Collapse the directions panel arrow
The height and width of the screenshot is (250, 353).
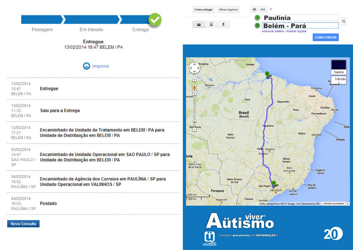[x=271, y=9]
